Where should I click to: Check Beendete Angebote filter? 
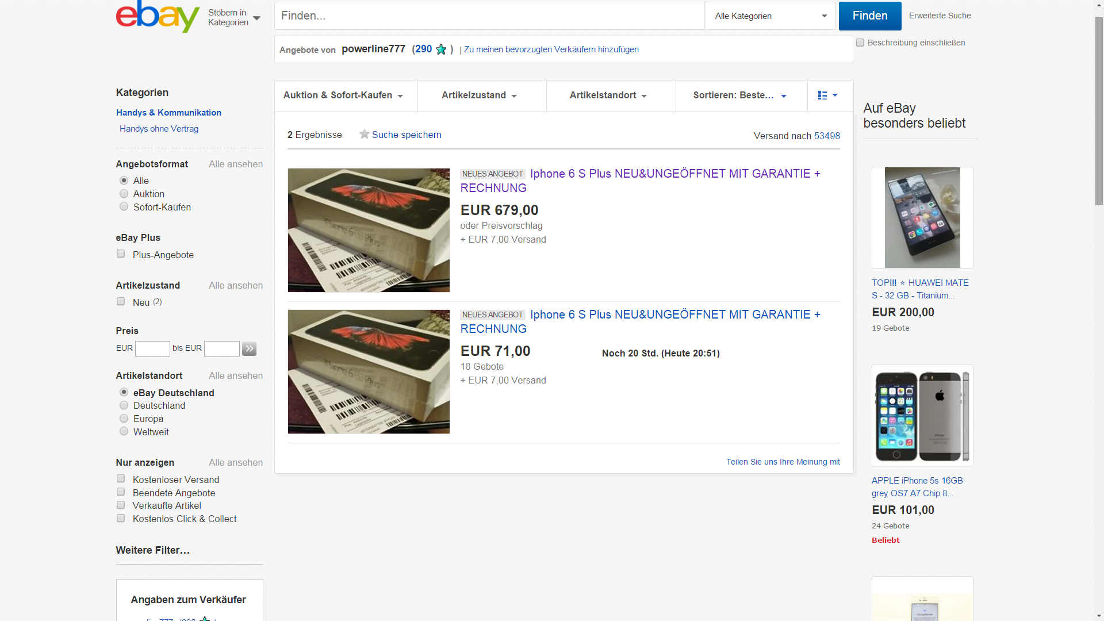pos(121,492)
